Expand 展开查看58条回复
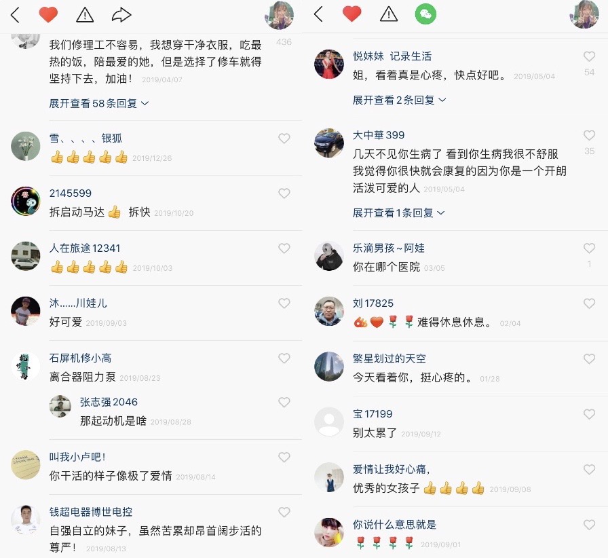 (x=99, y=103)
